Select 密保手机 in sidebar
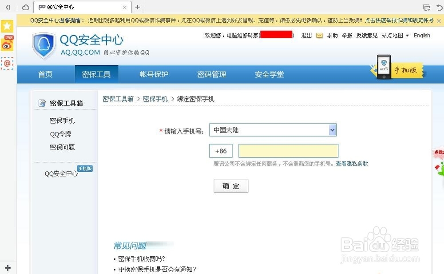Image resolution: width=444 pixels, height=274 pixels. click(62, 121)
